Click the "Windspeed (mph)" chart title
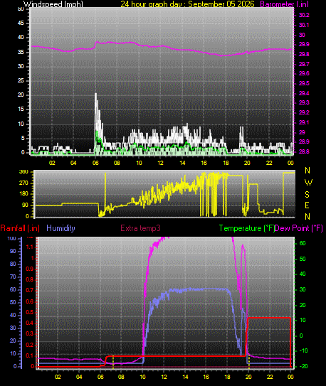The width and height of the screenshot is (326, 386). 53,4
